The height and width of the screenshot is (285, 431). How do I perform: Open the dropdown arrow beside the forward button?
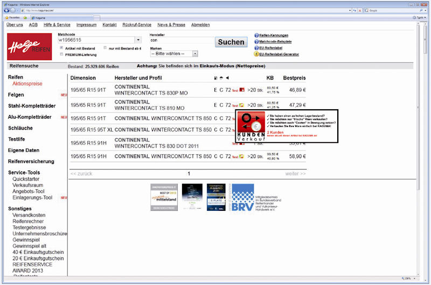[x=17, y=10]
